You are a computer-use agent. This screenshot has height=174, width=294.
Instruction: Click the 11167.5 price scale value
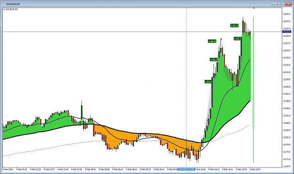pos(287,166)
